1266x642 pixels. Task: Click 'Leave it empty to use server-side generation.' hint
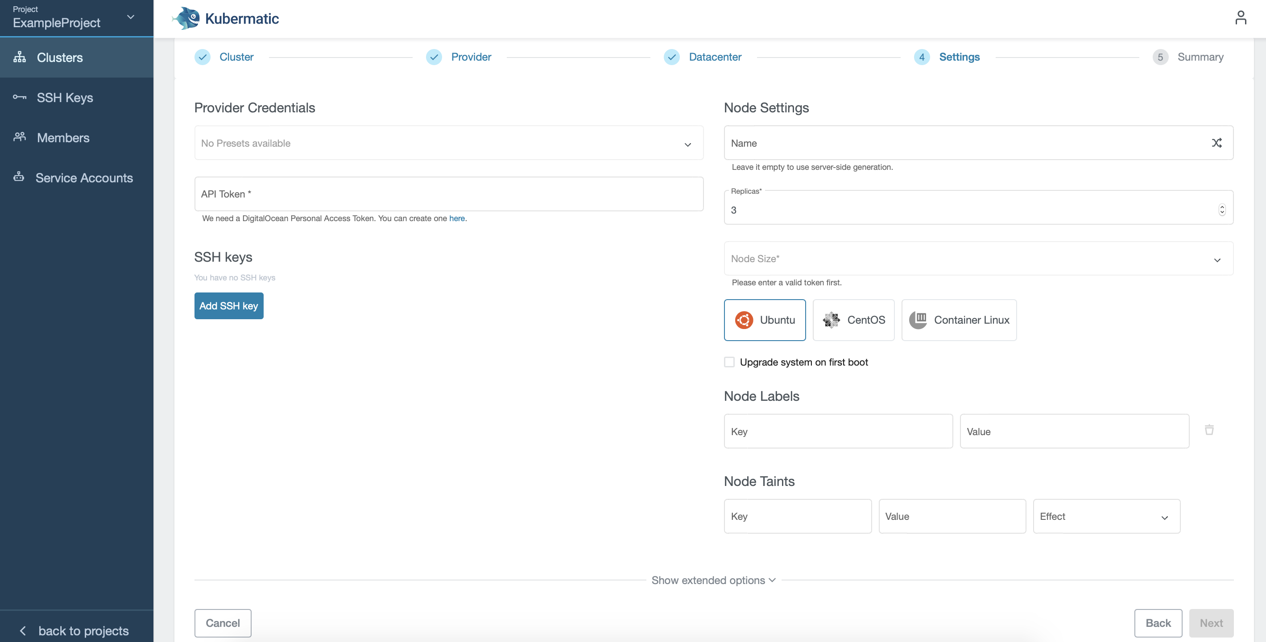click(812, 167)
